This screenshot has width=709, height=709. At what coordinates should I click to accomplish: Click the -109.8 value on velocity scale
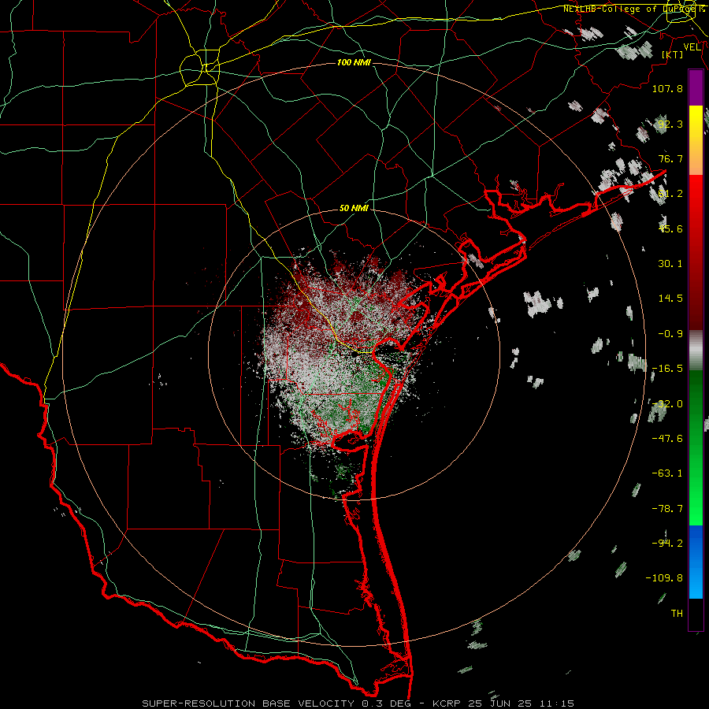click(x=664, y=578)
